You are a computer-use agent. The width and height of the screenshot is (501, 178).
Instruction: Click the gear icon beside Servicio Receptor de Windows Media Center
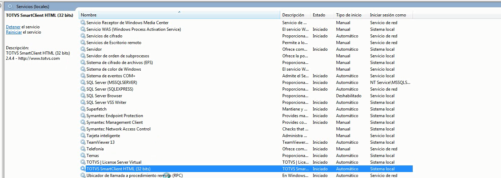tap(83, 23)
